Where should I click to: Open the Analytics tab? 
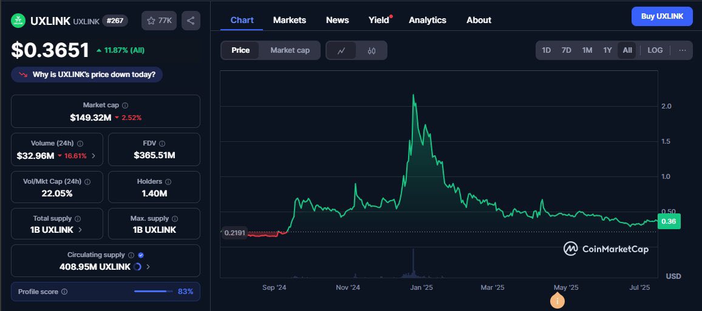pos(428,20)
